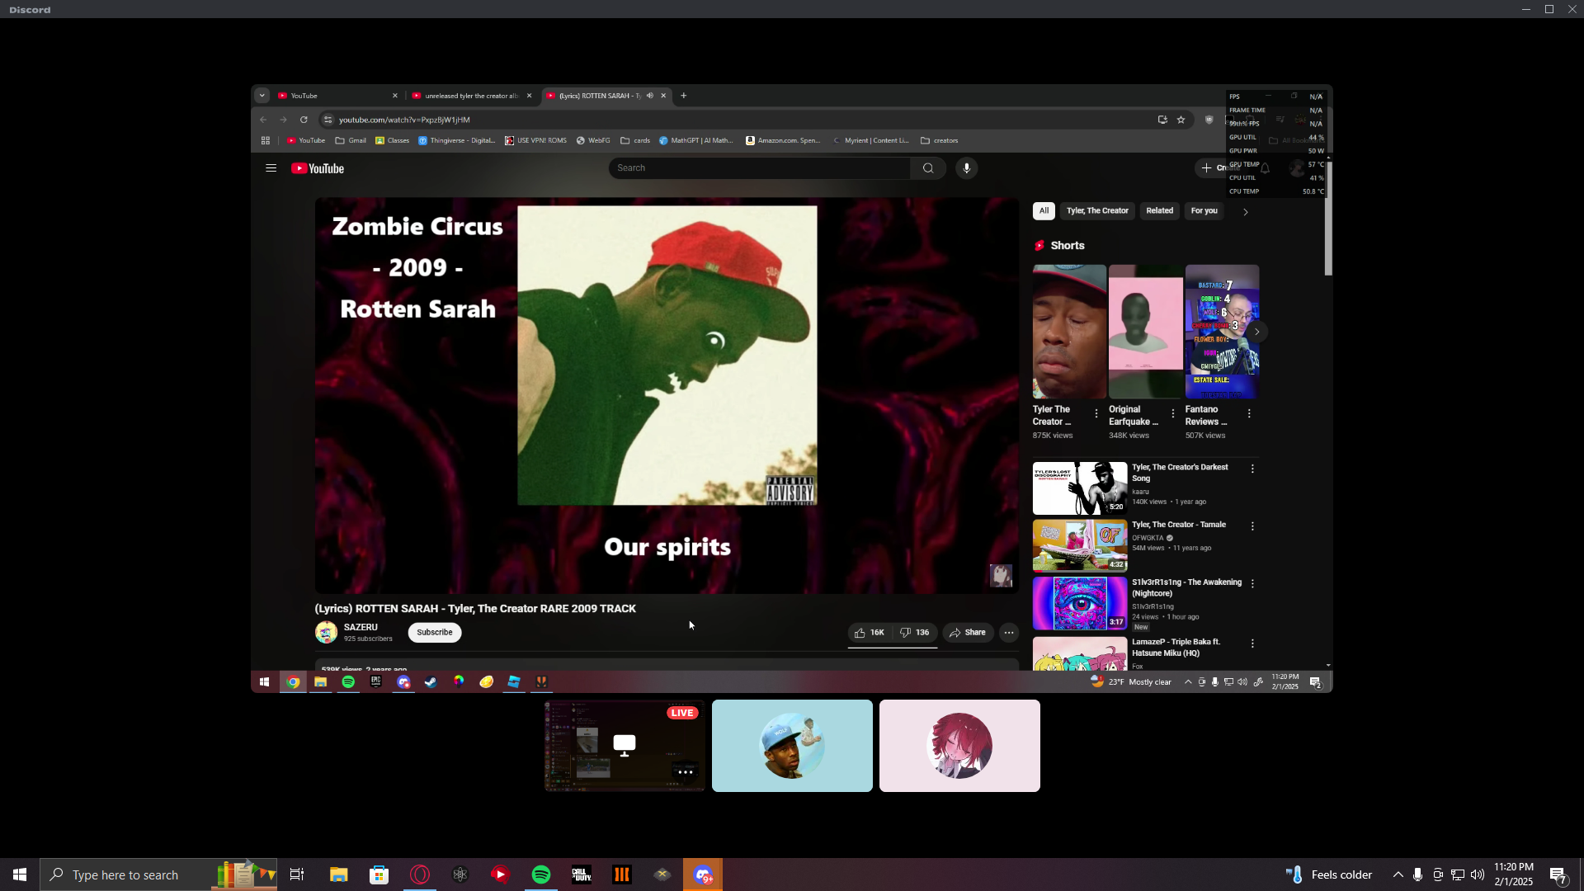This screenshot has height=891, width=1584.
Task: Click the search magnifier icon on YouTube
Action: pos(928,168)
